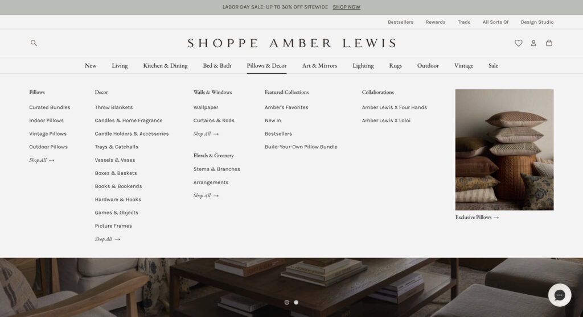583x317 pixels.
Task: Click Exclusive Pillows link
Action: [477, 217]
